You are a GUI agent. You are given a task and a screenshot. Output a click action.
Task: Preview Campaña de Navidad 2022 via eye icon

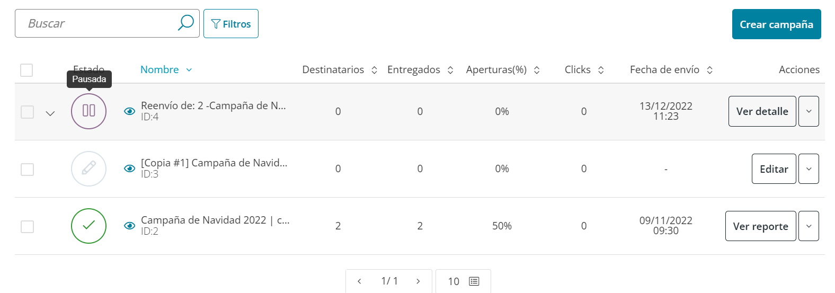click(x=129, y=226)
